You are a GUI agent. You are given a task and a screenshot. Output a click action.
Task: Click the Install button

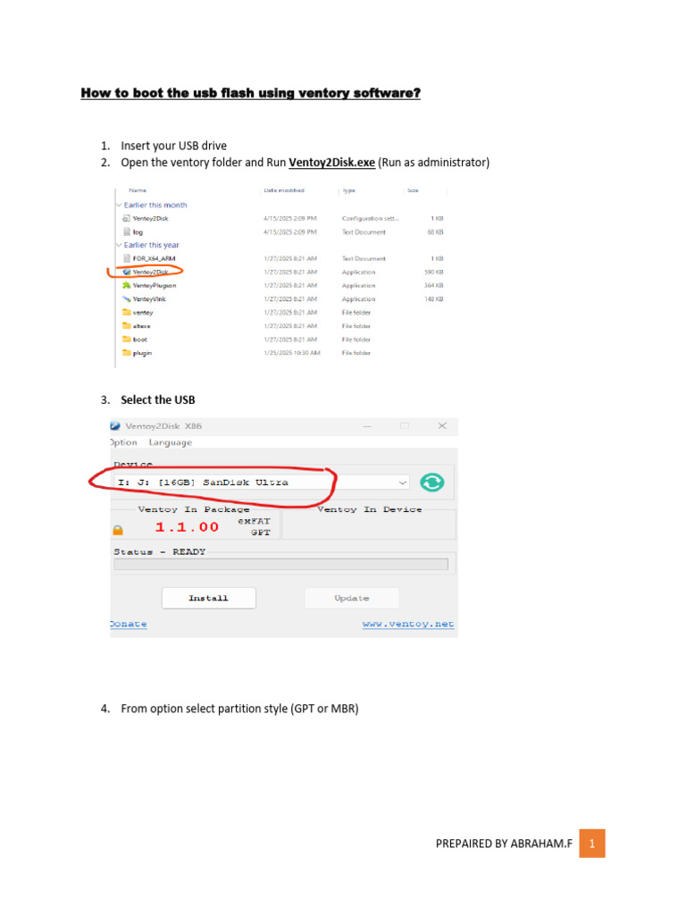click(209, 598)
